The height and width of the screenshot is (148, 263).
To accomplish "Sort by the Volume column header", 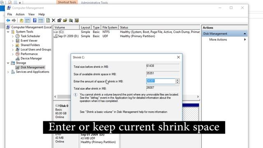I will point(66,28).
